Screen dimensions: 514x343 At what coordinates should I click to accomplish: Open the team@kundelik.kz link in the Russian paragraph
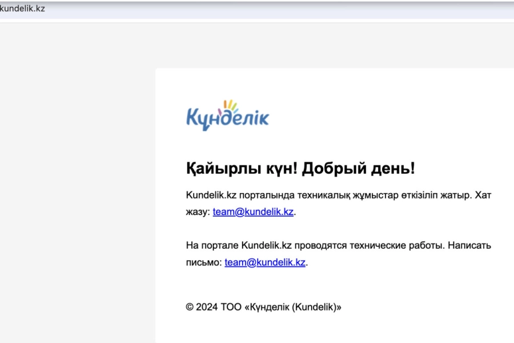pos(265,262)
